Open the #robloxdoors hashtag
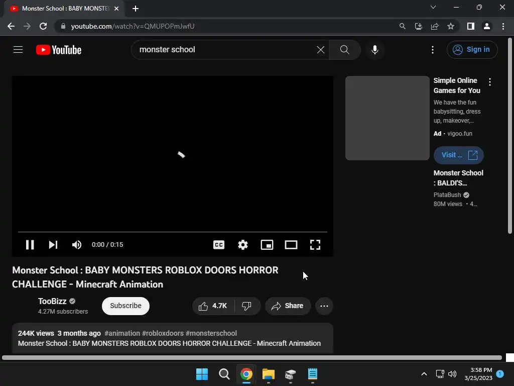The width and height of the screenshot is (514, 386). click(163, 333)
